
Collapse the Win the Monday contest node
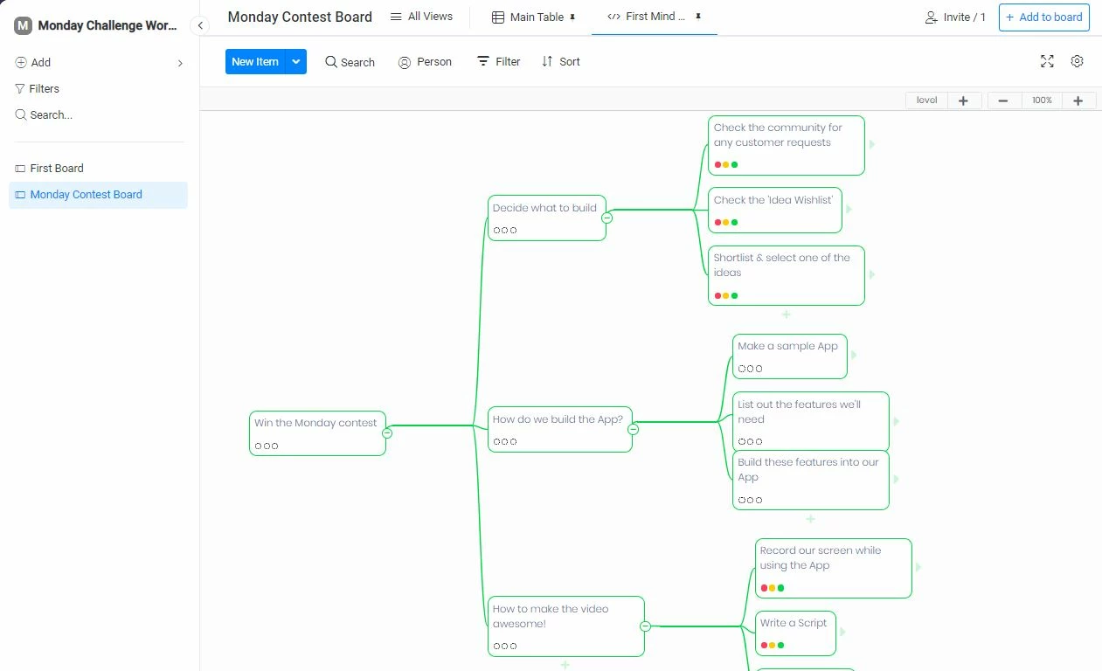point(387,433)
